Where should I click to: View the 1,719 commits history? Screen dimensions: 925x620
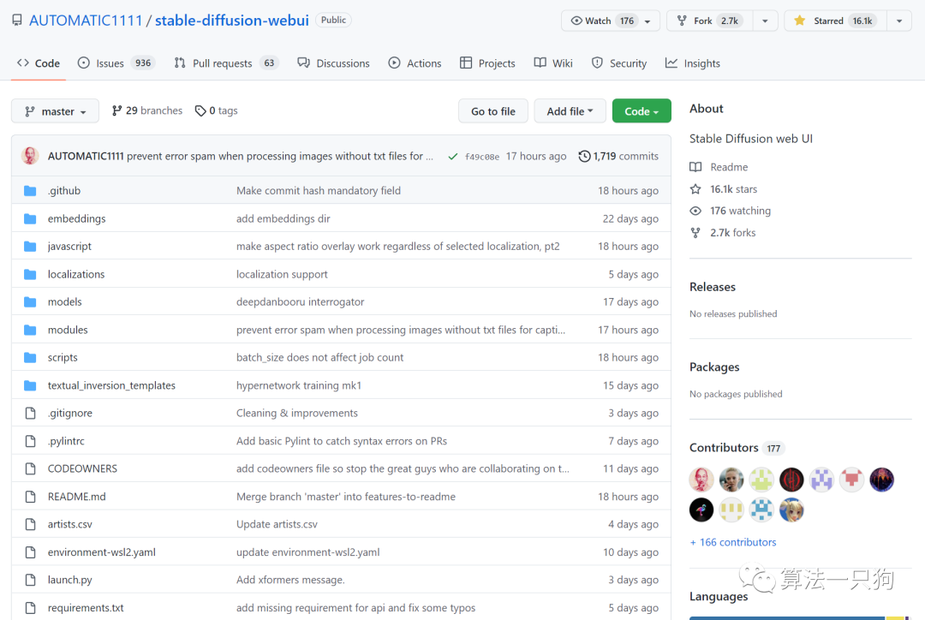tap(619, 157)
